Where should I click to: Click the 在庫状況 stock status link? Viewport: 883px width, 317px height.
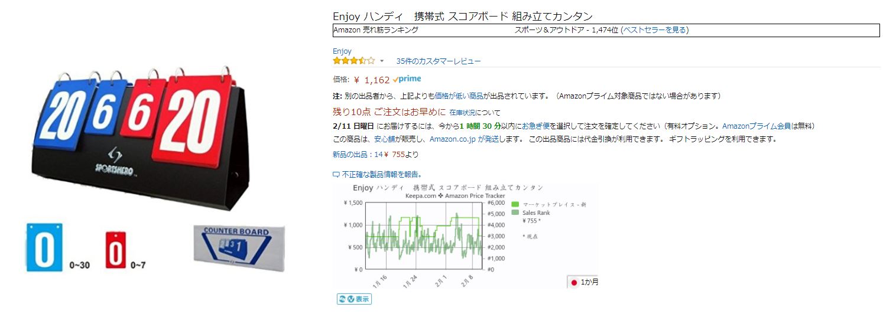[x=462, y=113]
